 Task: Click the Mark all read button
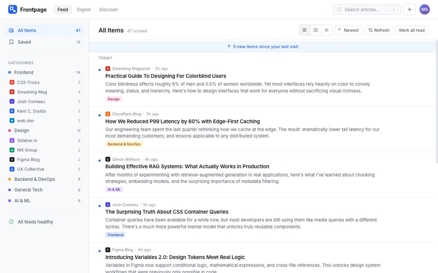(x=412, y=30)
